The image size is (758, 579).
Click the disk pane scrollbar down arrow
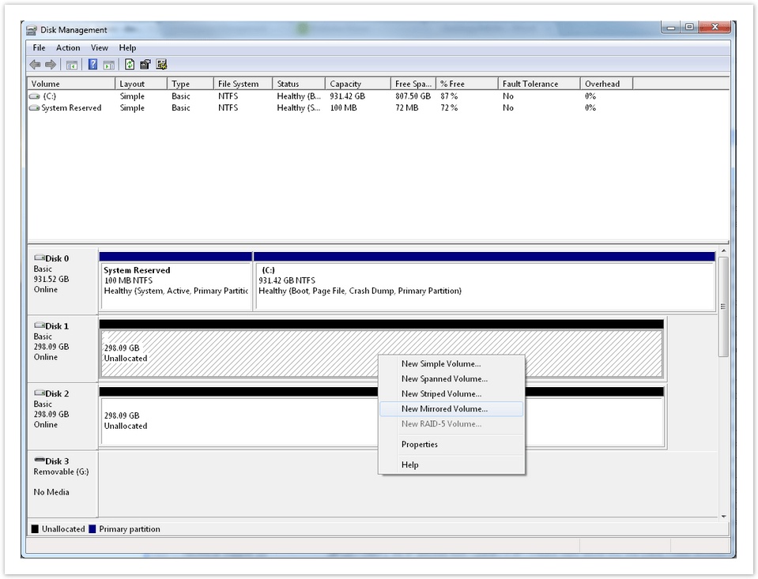click(x=723, y=515)
